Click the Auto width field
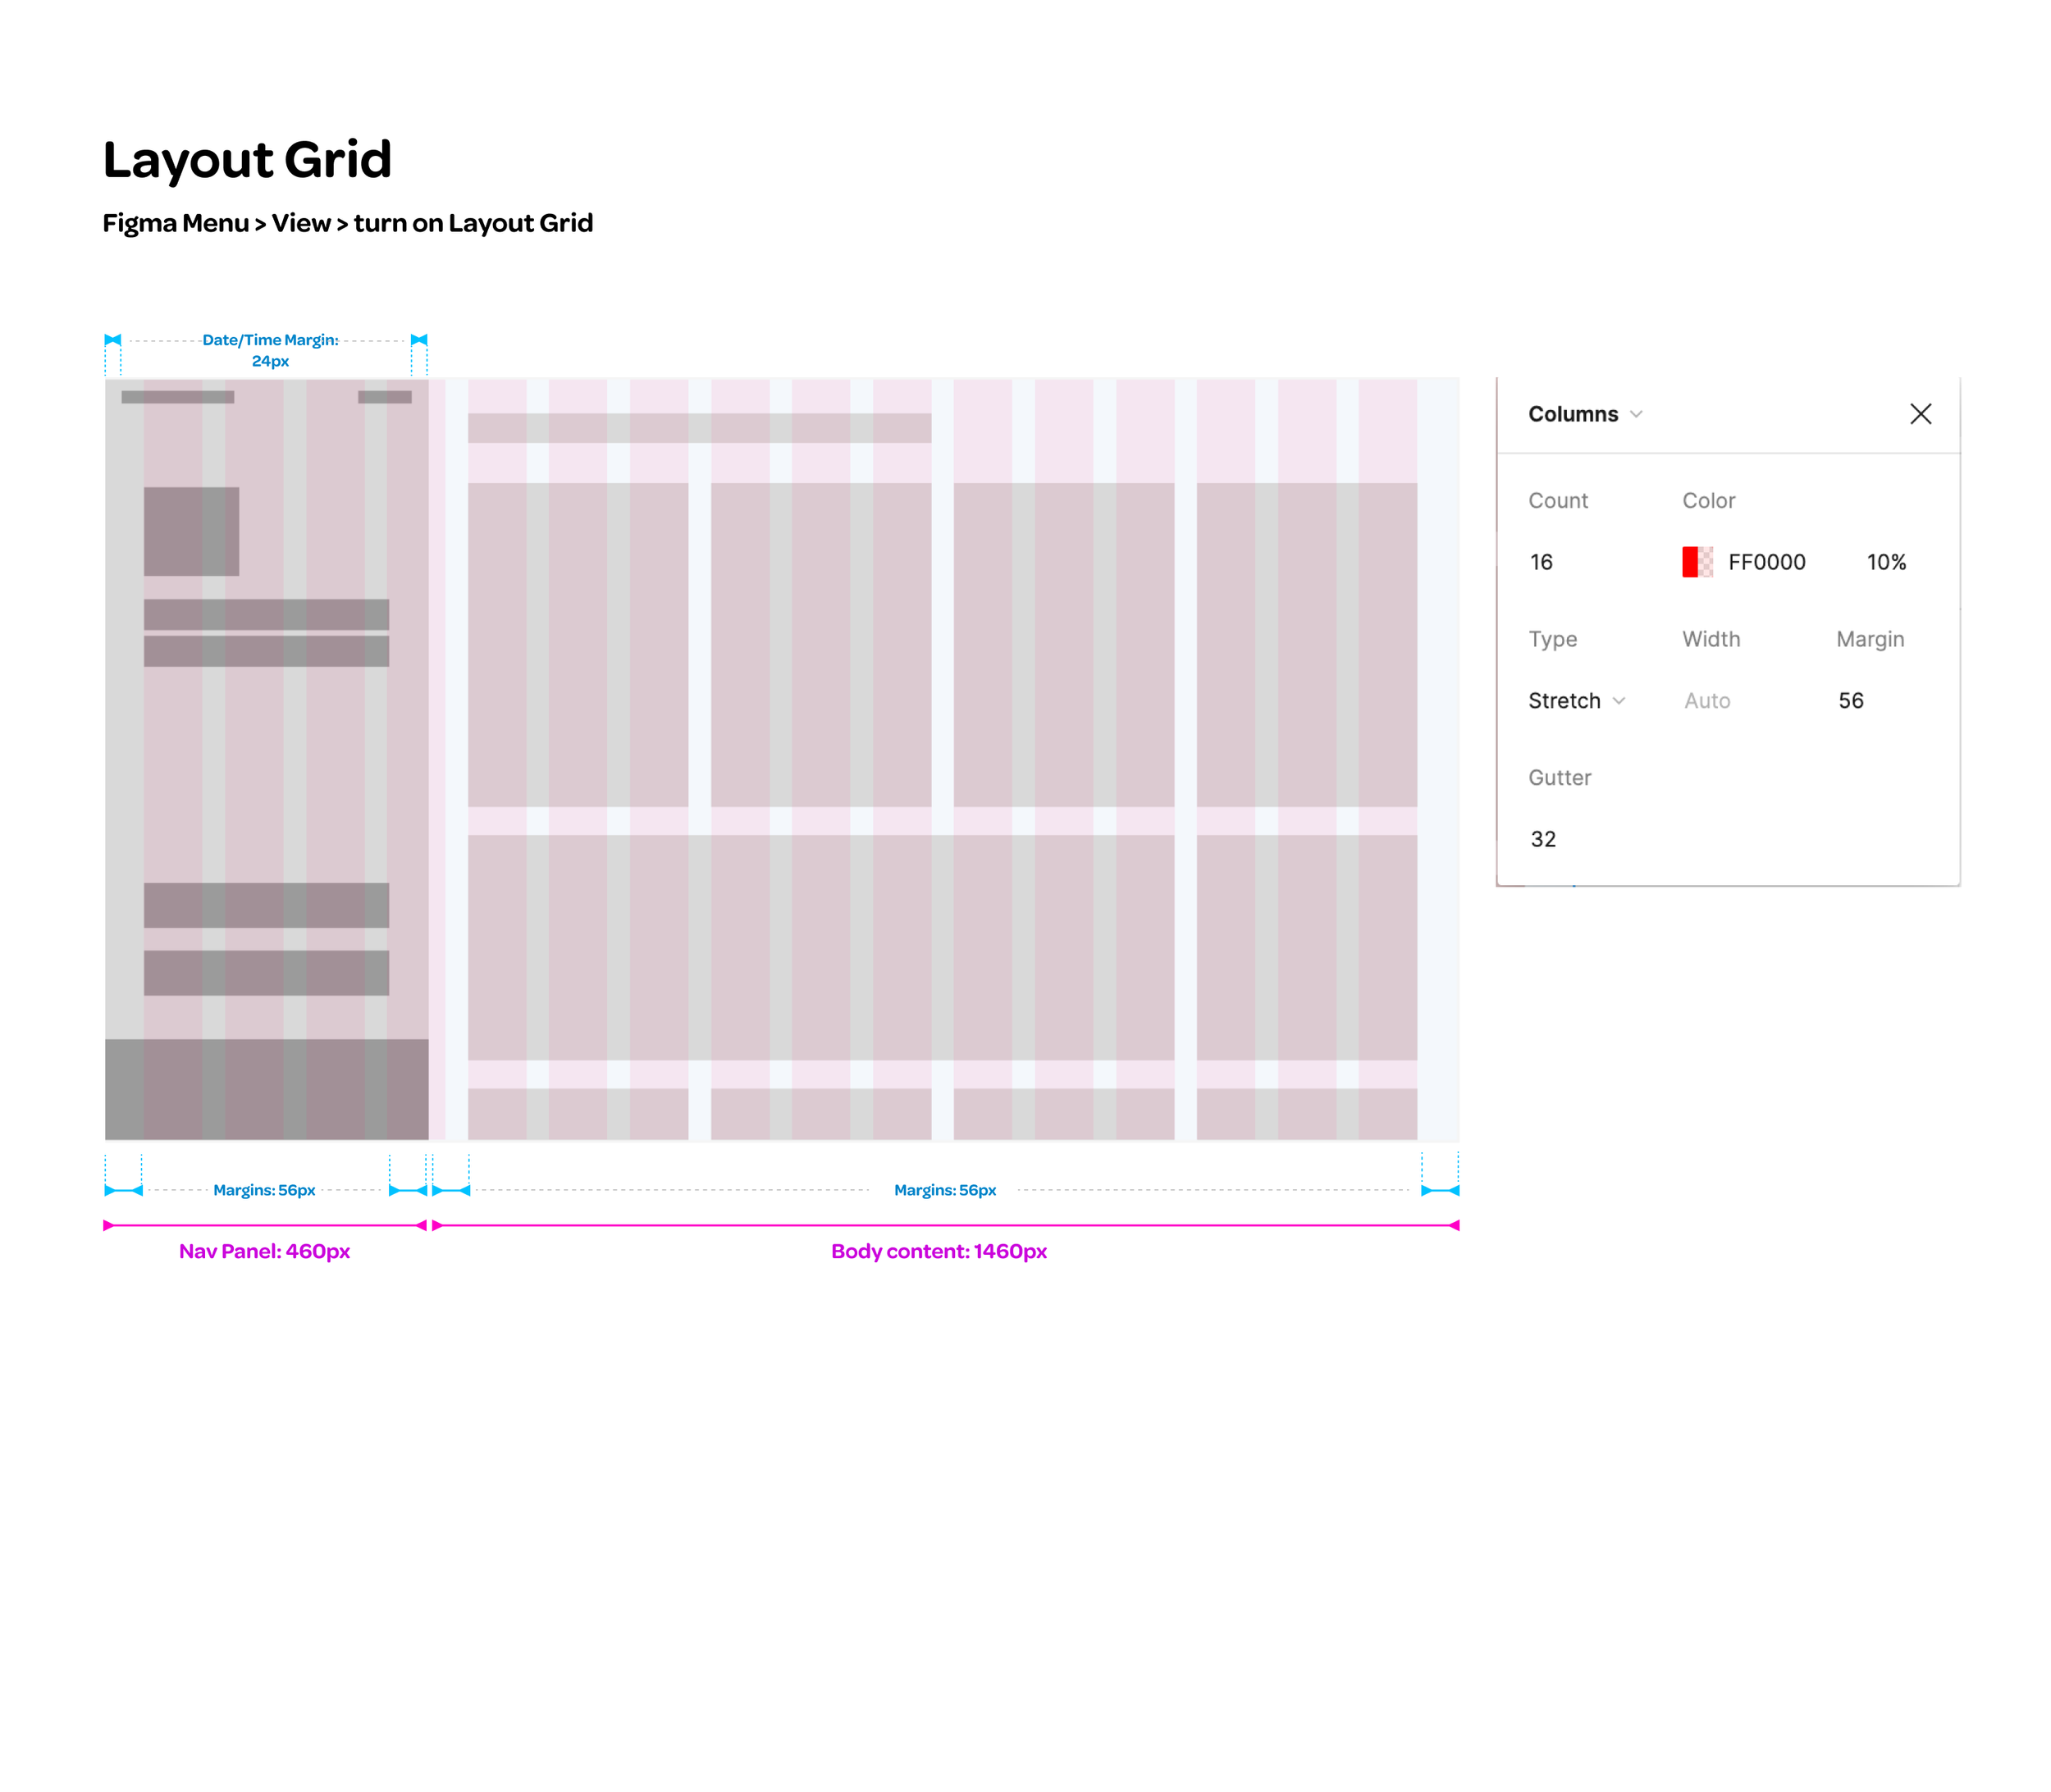Viewport: 2051px width, 1792px height. [x=1706, y=701]
